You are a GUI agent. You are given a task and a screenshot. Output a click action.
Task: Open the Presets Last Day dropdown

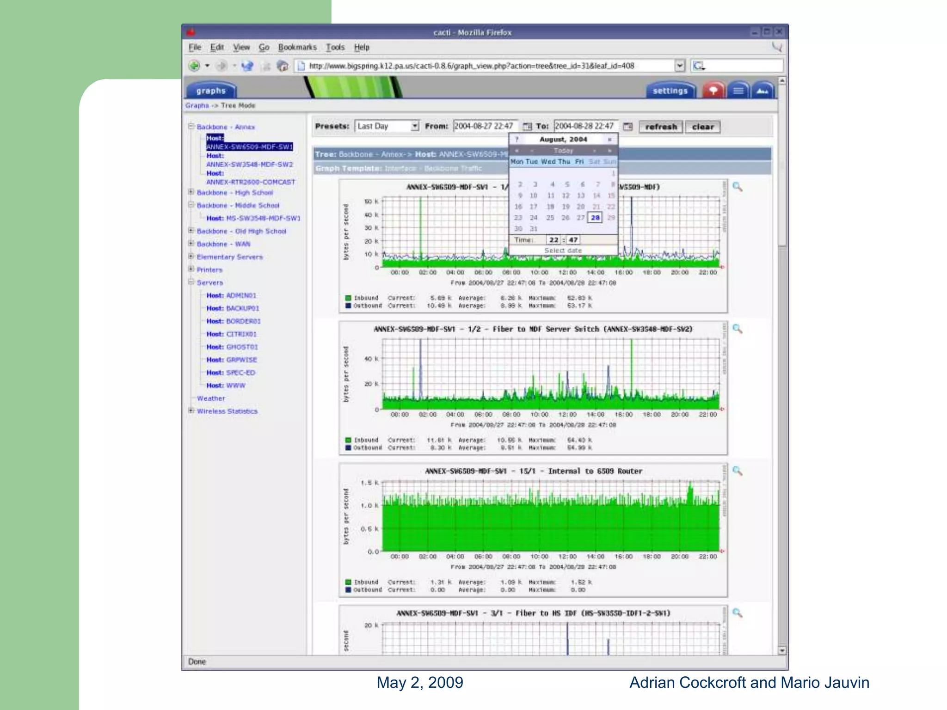coord(387,126)
